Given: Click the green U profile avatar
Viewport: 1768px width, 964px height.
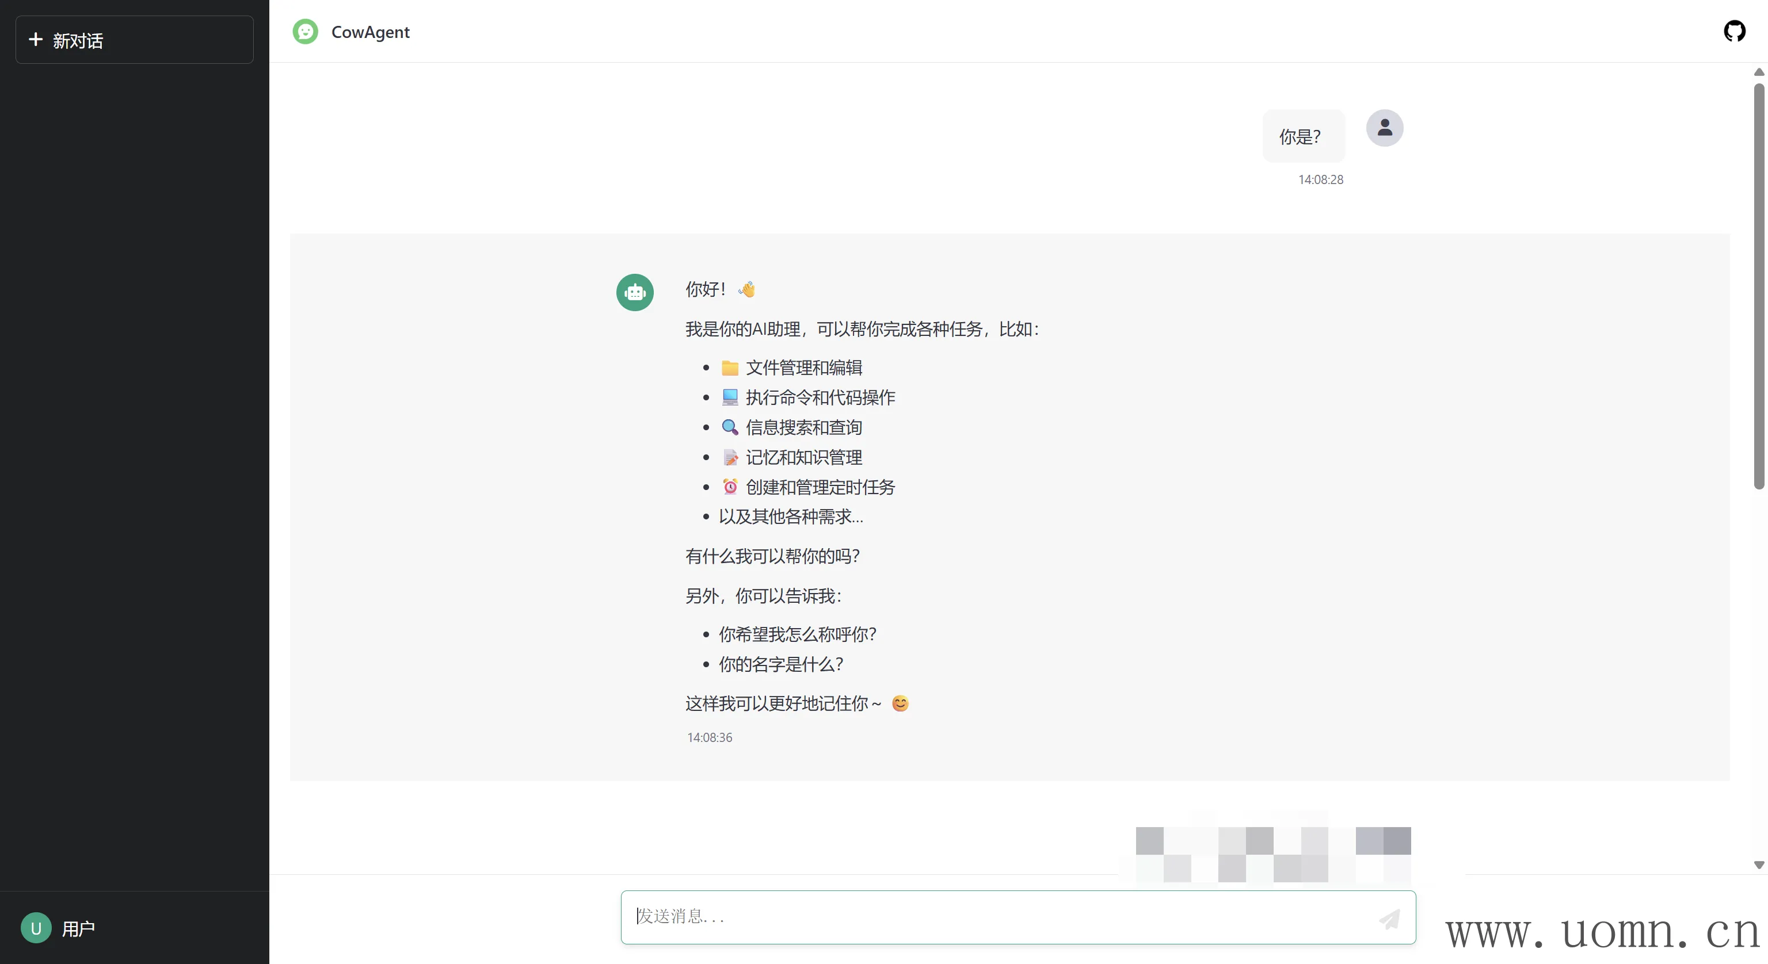Looking at the screenshot, I should (36, 928).
